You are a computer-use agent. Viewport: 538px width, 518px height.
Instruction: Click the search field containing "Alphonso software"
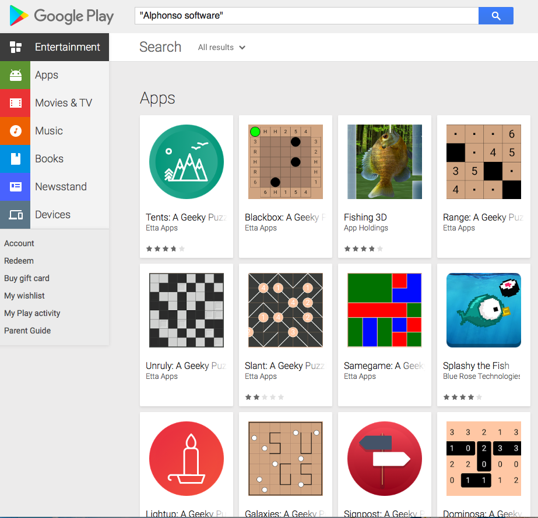tap(307, 16)
